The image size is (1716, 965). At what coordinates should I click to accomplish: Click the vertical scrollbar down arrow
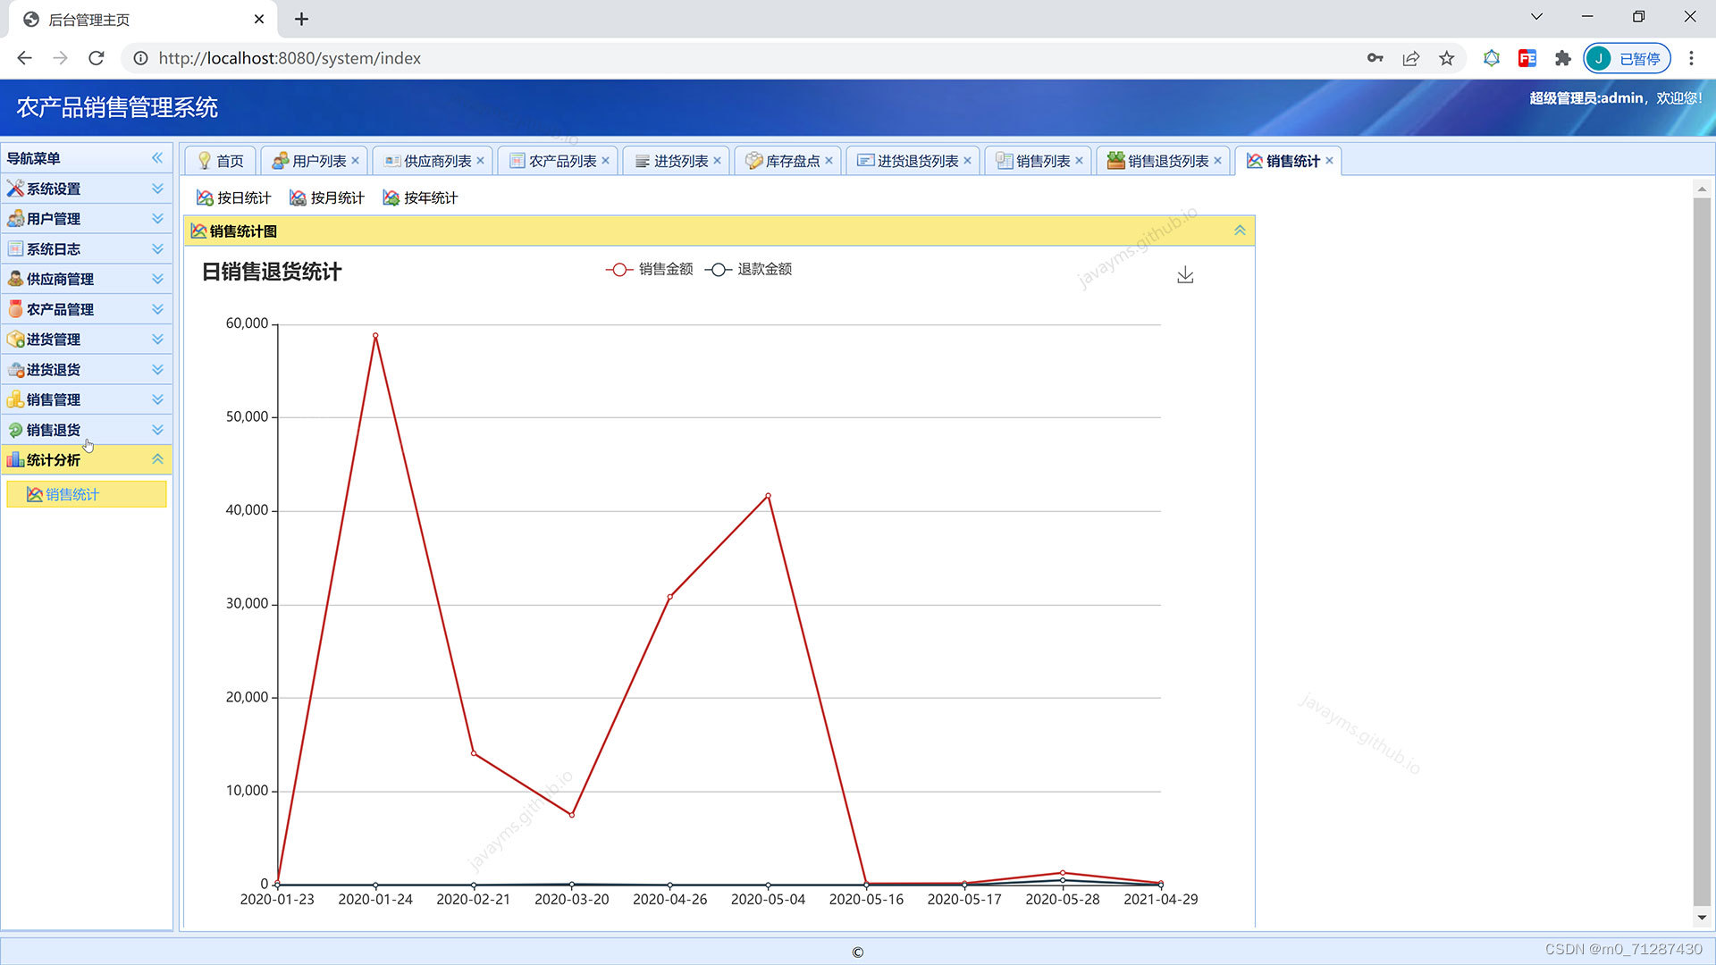coord(1702,918)
